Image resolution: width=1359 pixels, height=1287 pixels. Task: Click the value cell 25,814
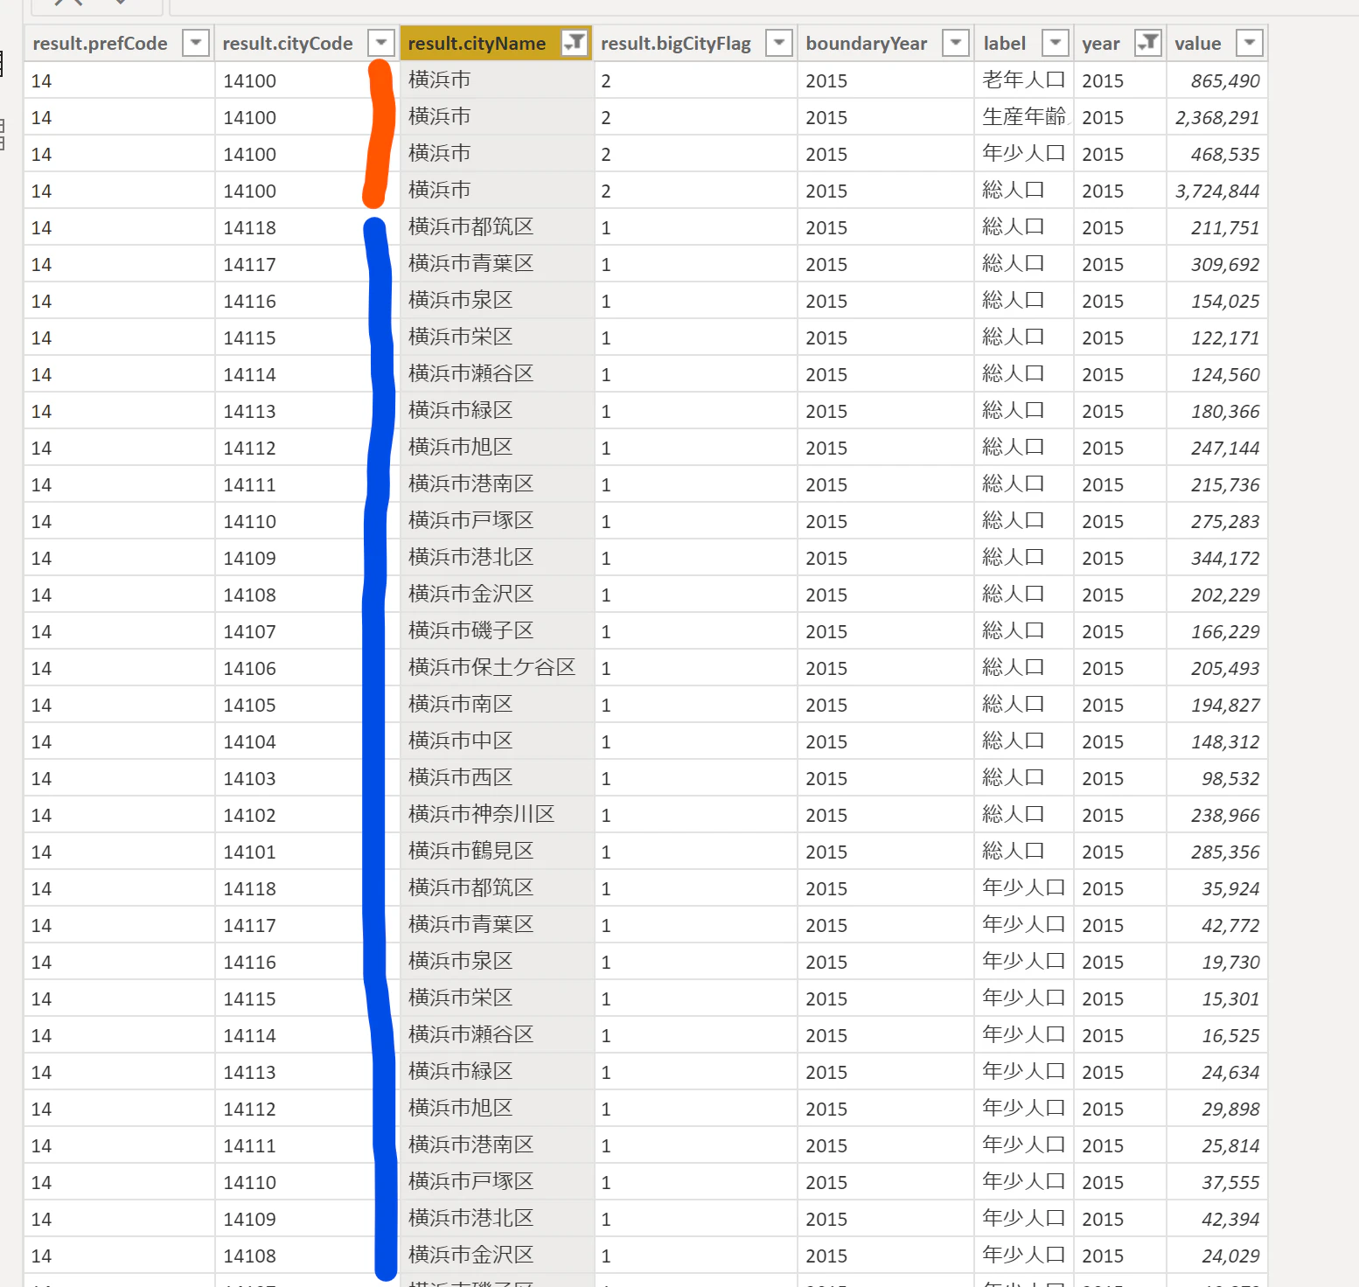click(x=1216, y=1145)
